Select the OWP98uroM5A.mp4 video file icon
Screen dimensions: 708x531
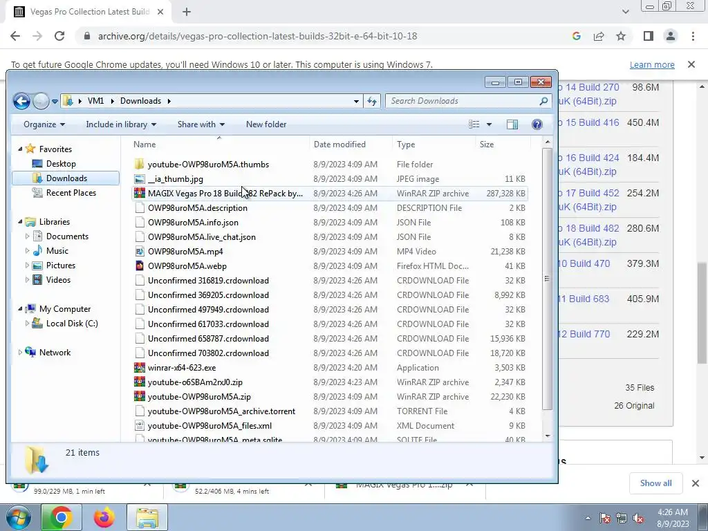click(x=140, y=252)
